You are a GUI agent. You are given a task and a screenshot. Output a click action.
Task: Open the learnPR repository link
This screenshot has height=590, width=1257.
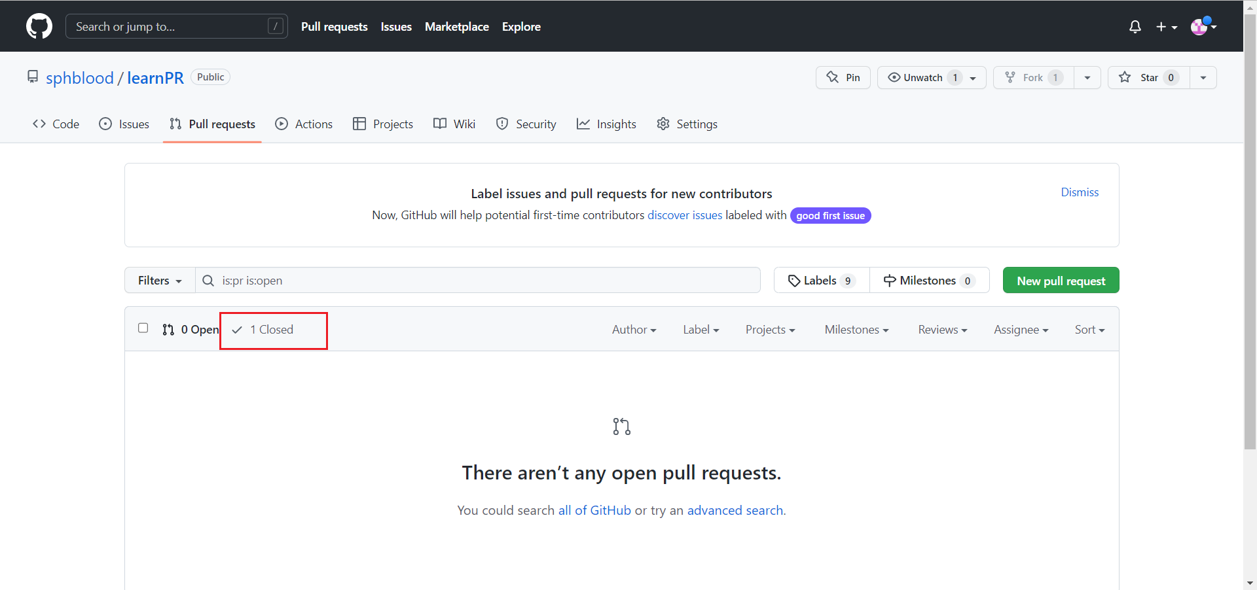tap(155, 78)
